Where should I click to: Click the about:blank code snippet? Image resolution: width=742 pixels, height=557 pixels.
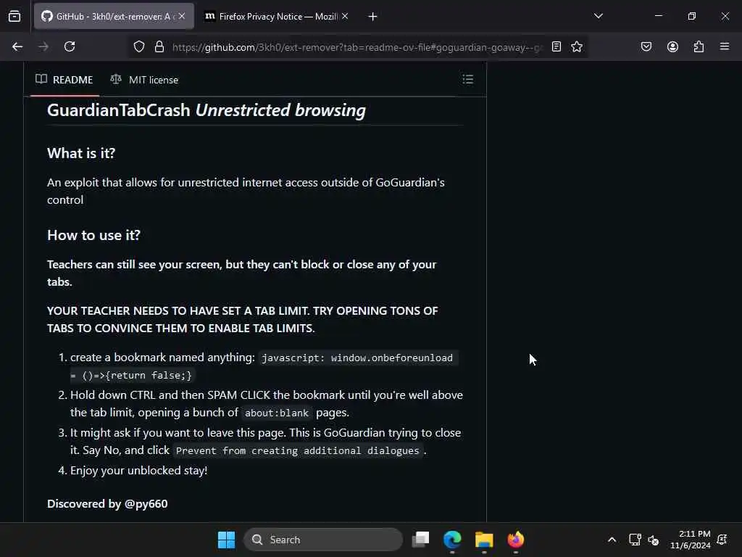coord(276,413)
